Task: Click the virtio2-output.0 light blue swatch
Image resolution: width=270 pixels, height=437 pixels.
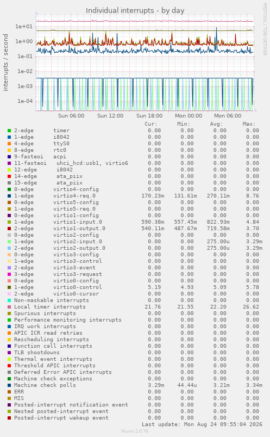Action: click(9, 248)
